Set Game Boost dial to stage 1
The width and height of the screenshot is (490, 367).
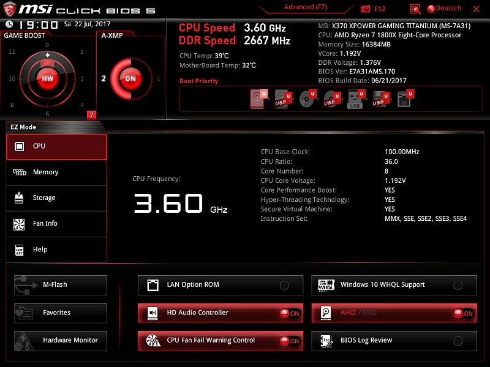(82, 52)
